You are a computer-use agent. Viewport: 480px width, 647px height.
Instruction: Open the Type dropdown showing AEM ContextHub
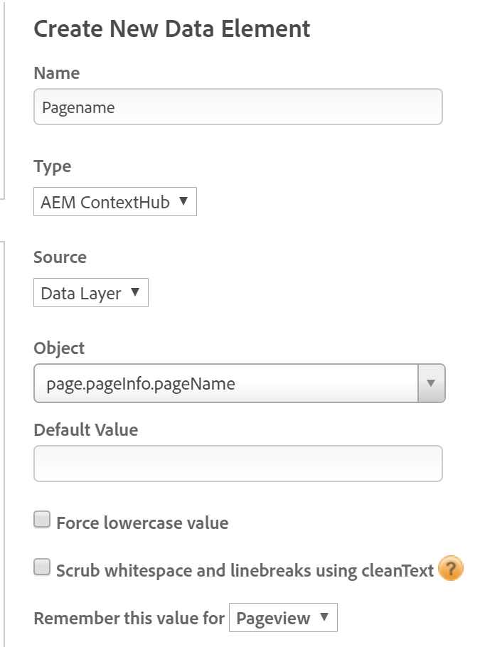coord(114,202)
